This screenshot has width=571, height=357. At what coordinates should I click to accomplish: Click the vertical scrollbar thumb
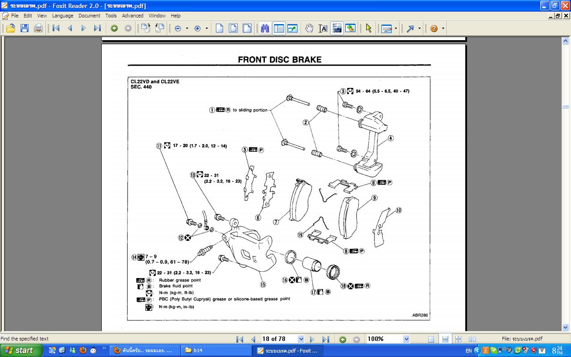(565, 107)
